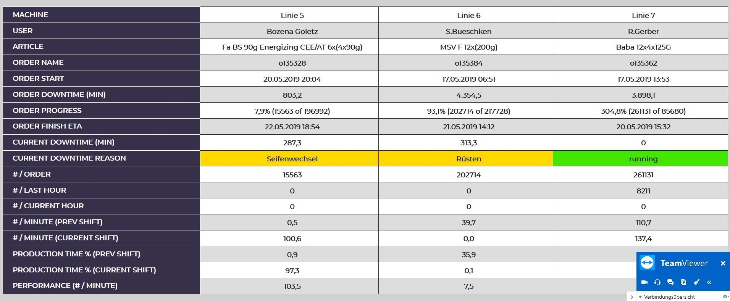
Task: Click the yellow Rüsten downtime cell
Action: 468,159
